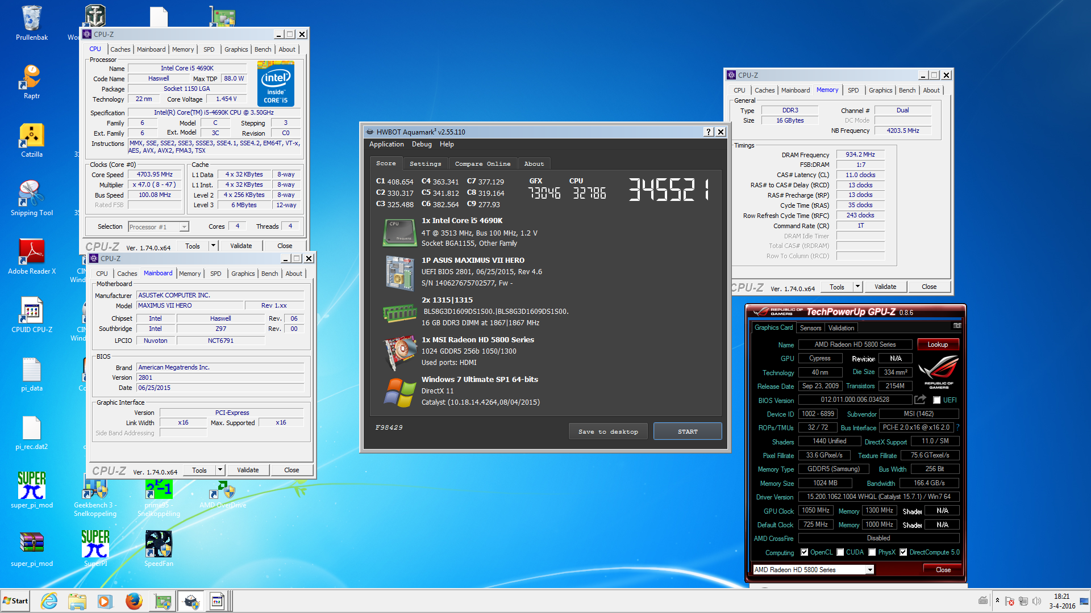1091x613 pixels.
Task: Open the super_pi_mod Super Pi icon
Action: point(32,490)
